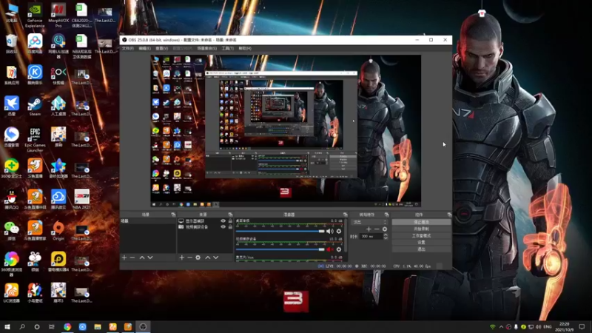Screen dimensions: 592x333
Task: Open video capture device gear in mixer
Action: click(x=339, y=249)
